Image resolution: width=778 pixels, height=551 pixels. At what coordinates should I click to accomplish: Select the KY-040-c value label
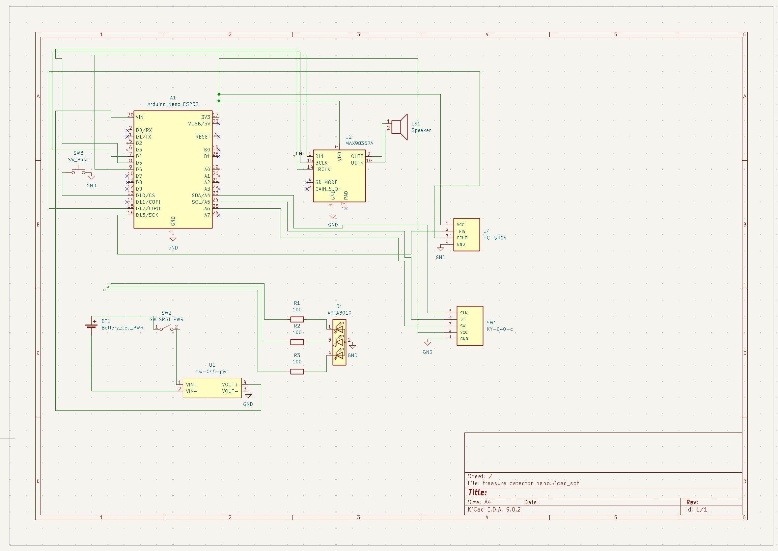(500, 329)
